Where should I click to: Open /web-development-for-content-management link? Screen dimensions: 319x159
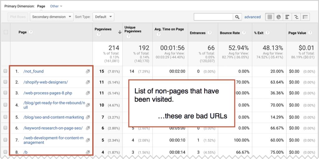(54, 140)
